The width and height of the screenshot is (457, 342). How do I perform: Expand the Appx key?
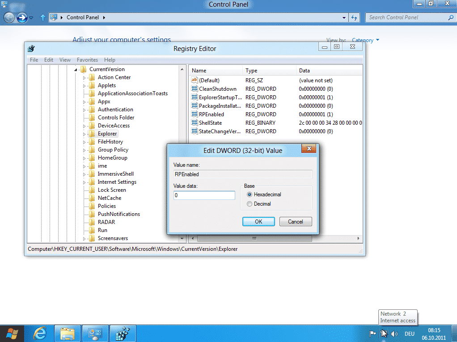[84, 102]
